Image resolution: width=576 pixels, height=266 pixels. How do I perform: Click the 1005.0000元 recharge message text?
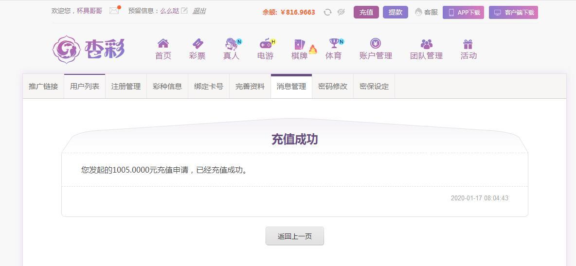pyautogui.click(x=164, y=170)
